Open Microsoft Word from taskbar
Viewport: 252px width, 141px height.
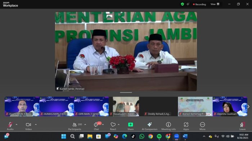(185, 136)
